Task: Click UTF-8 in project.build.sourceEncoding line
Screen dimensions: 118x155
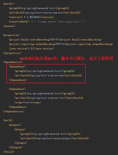Action: (54, 39)
